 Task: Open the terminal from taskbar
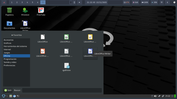(18, 96)
